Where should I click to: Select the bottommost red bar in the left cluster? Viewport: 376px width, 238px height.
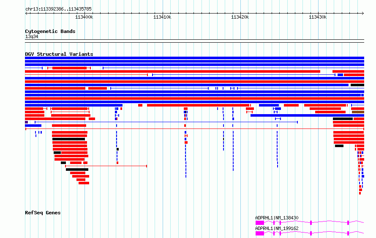(x=84, y=183)
